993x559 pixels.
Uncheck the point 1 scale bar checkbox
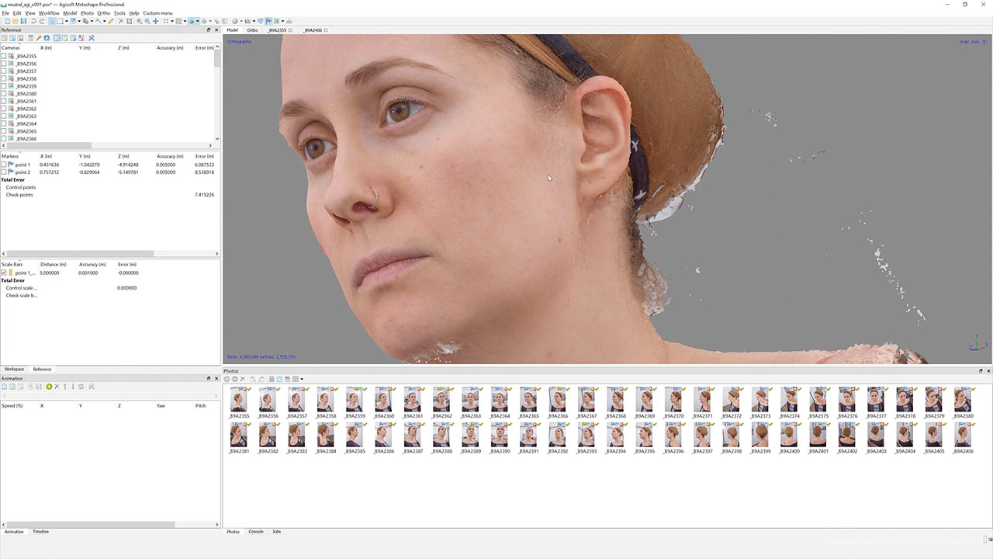pos(4,273)
